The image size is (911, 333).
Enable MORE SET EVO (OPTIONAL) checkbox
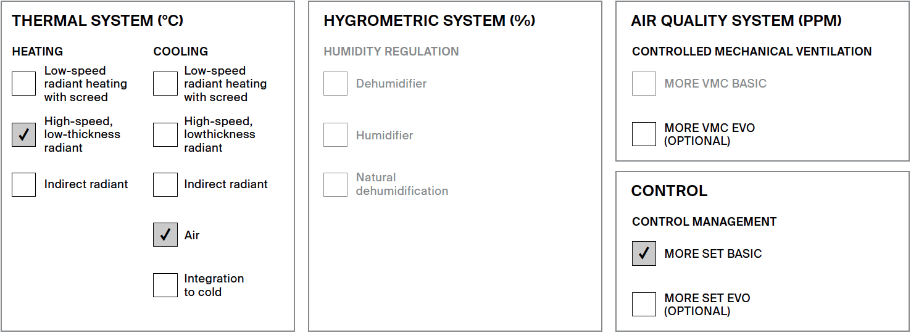click(644, 304)
